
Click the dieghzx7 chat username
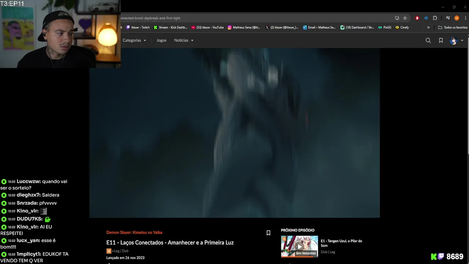point(29,195)
